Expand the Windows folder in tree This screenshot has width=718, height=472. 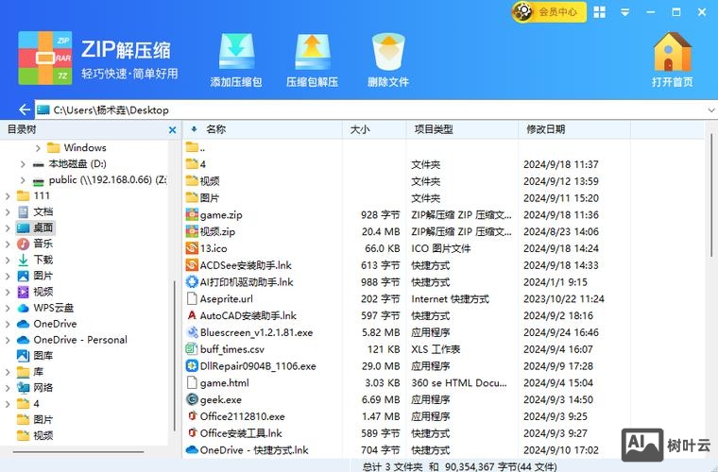click(x=38, y=147)
